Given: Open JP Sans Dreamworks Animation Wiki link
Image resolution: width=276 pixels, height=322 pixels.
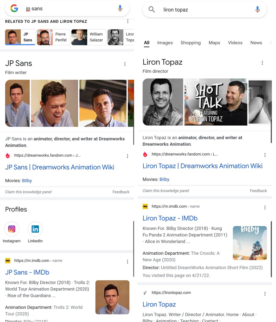Looking at the screenshot, I should pos(60,167).
